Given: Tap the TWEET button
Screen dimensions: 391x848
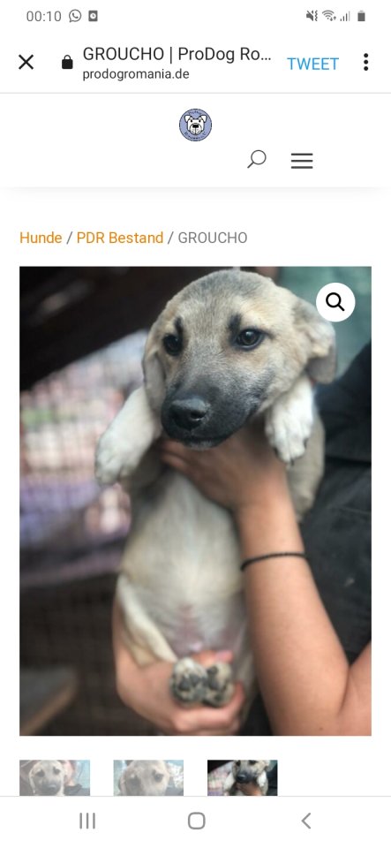Looking at the screenshot, I should (x=312, y=64).
